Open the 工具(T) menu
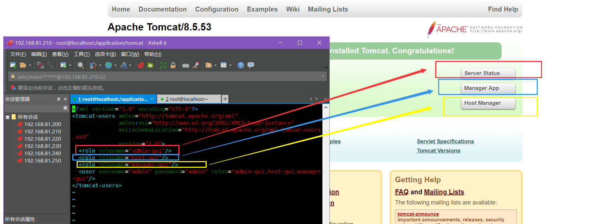The image size is (614, 224). tap(82, 54)
